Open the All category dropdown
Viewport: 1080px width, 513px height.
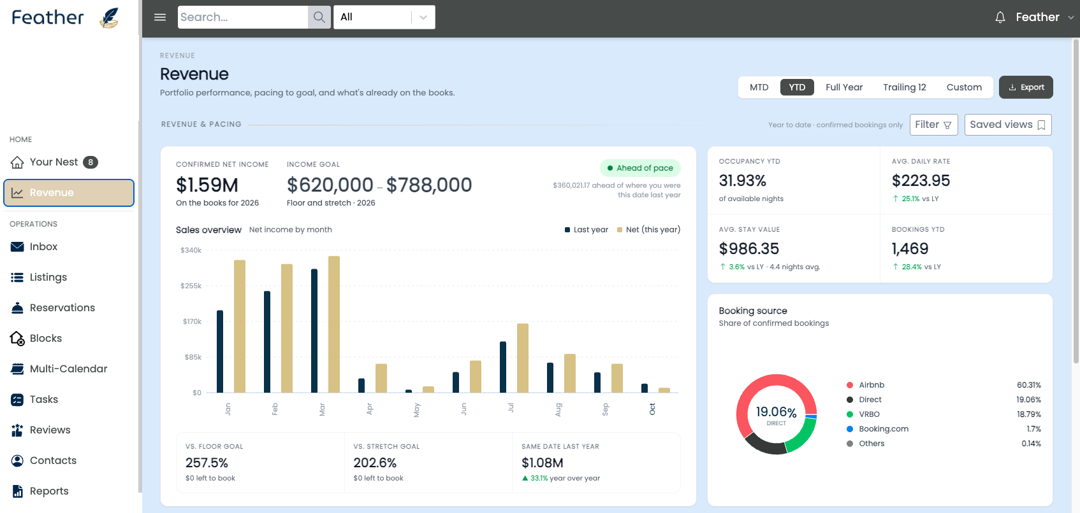point(384,17)
